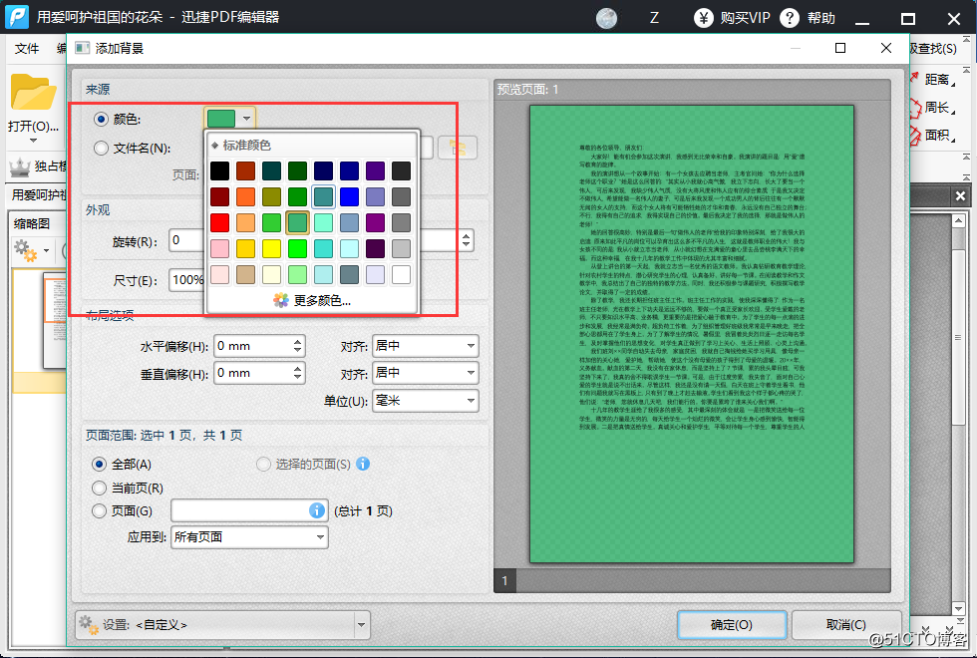The width and height of the screenshot is (977, 658).
Task: Switch to the 用爱呵护祖国的花朵 document tab
Action: (x=38, y=195)
